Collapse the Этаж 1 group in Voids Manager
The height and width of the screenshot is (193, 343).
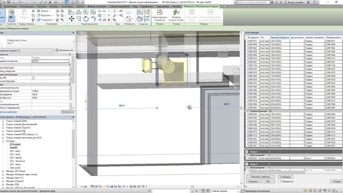247,151
